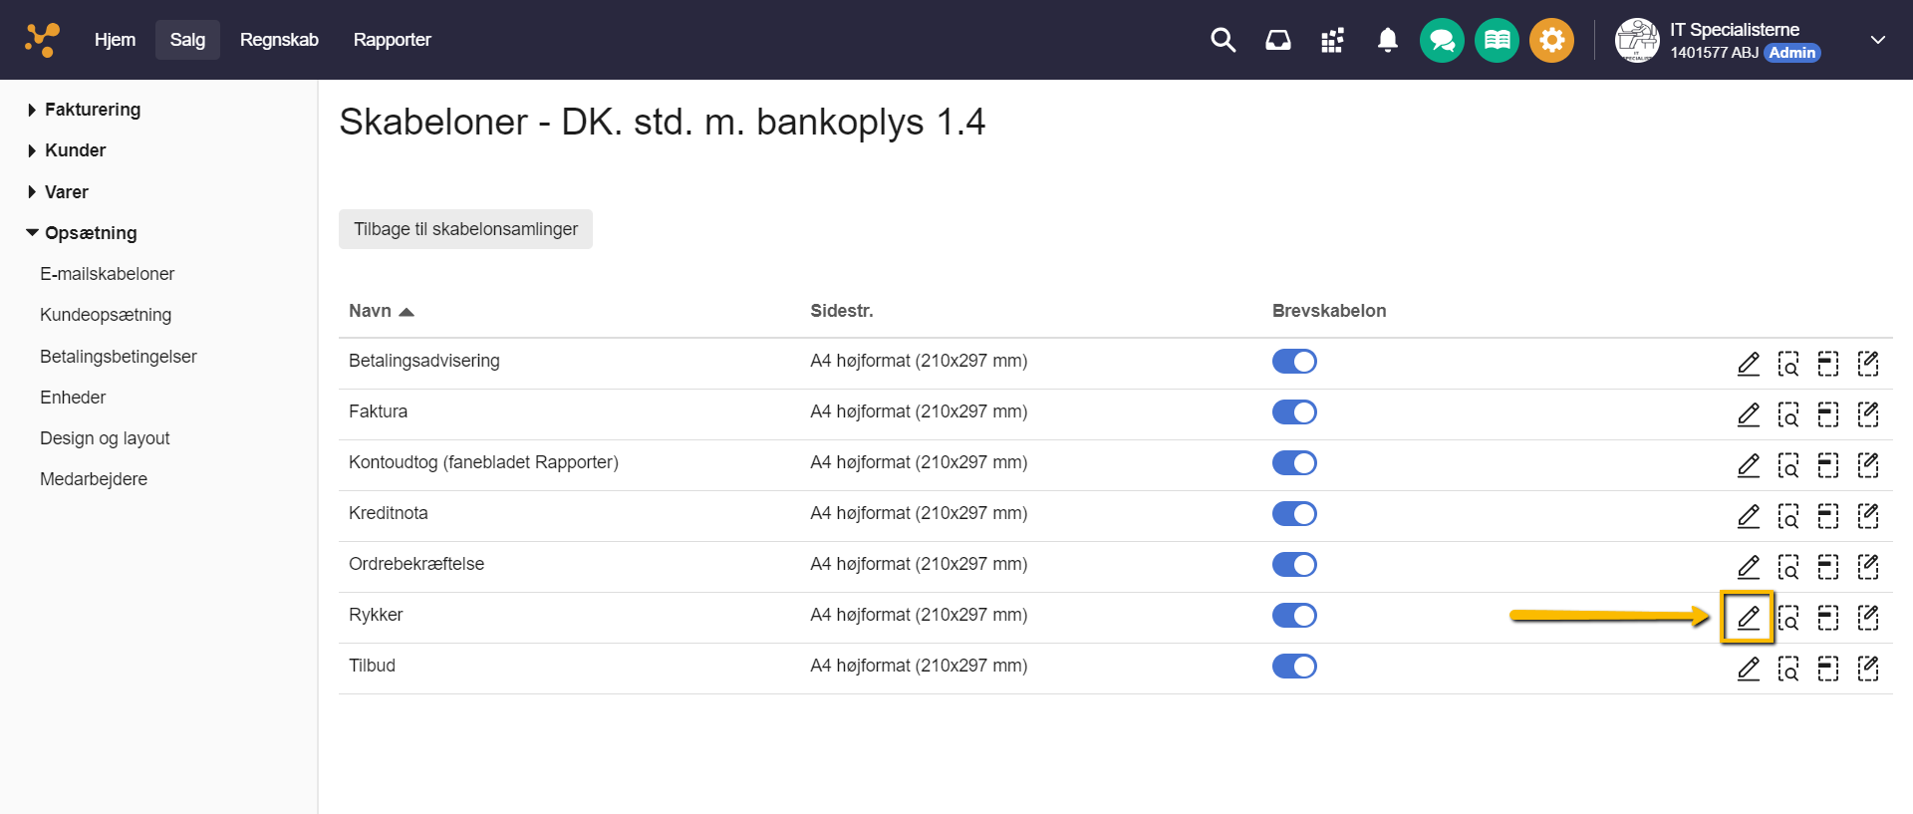Screen dimensions: 1913x814
Task: Click Tilbage til skabelonsamlinger button
Action: tap(465, 229)
